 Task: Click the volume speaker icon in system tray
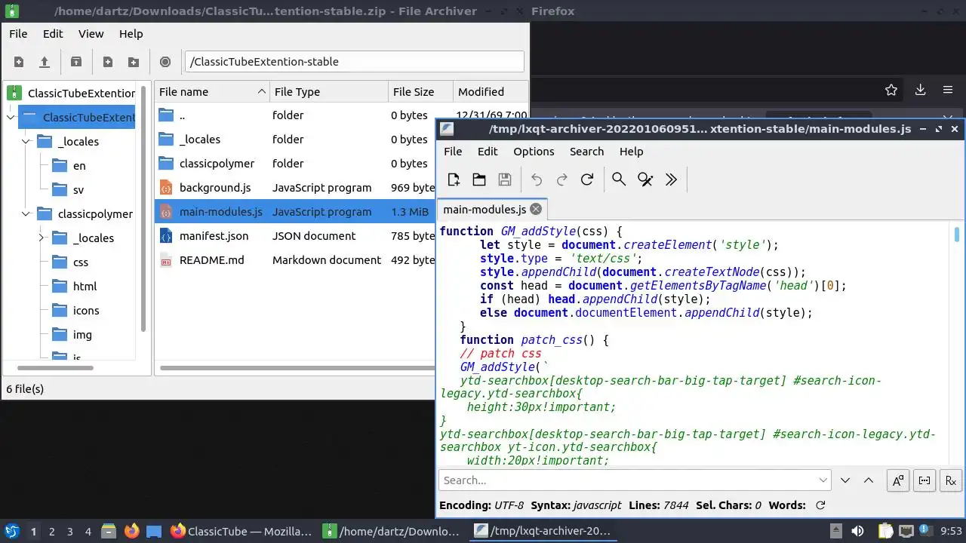[857, 531]
